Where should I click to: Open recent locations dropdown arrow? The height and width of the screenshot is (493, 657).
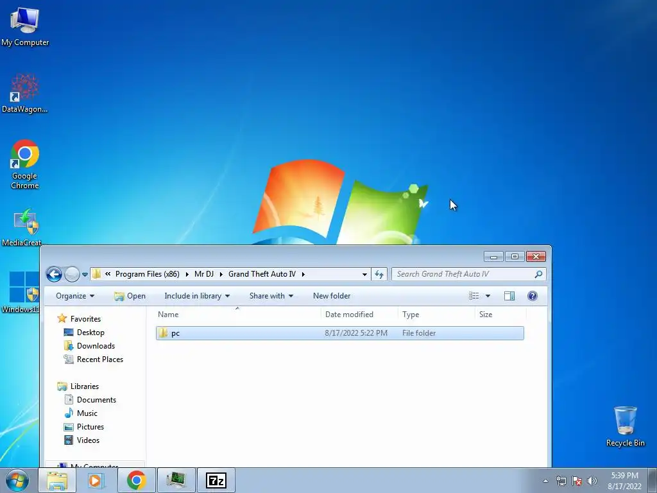[x=85, y=275]
